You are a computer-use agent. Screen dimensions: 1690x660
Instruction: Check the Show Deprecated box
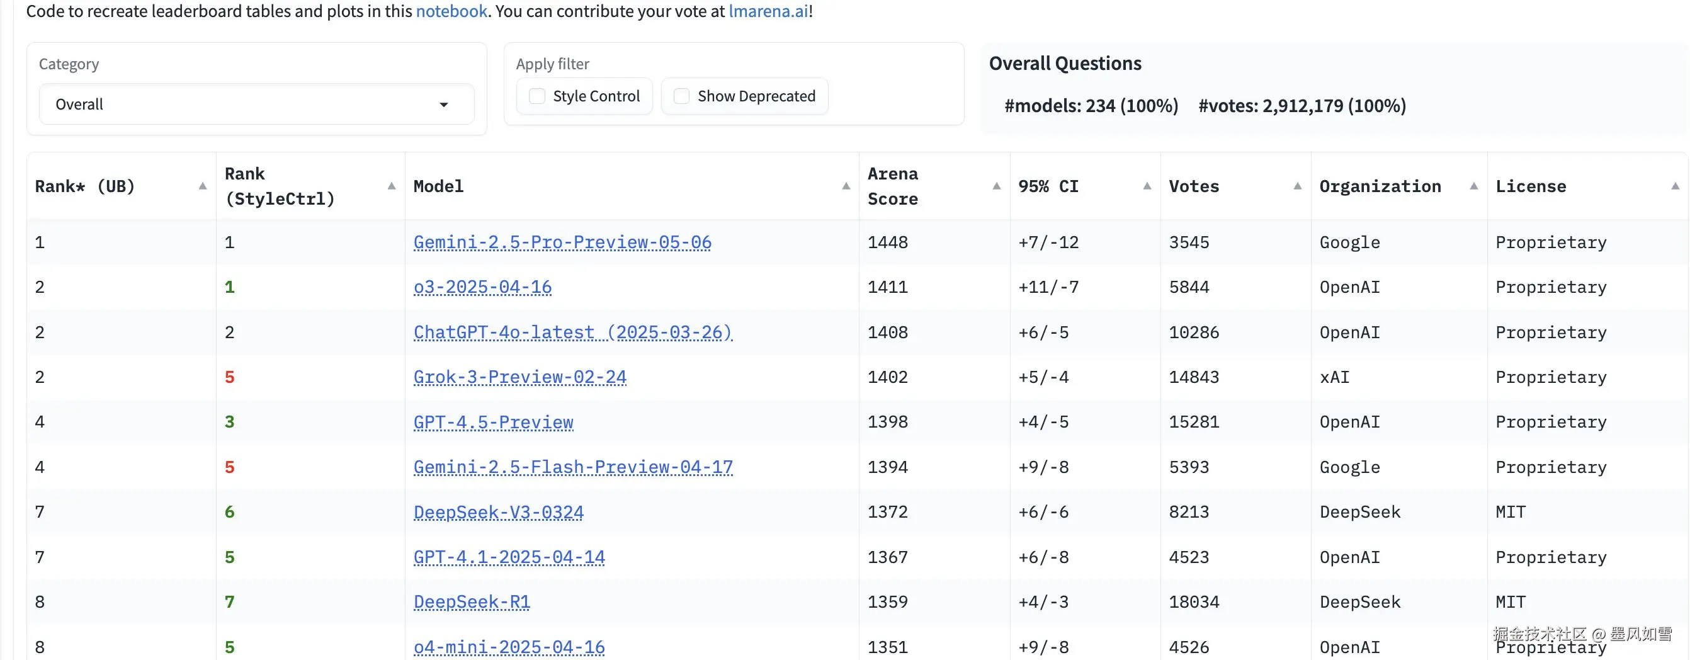[682, 96]
